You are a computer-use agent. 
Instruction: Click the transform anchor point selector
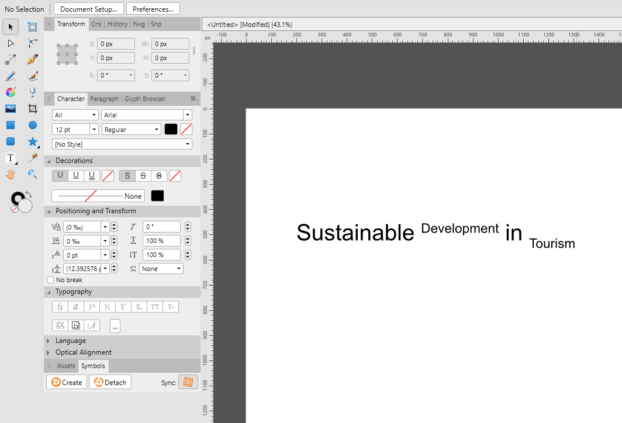tap(67, 54)
